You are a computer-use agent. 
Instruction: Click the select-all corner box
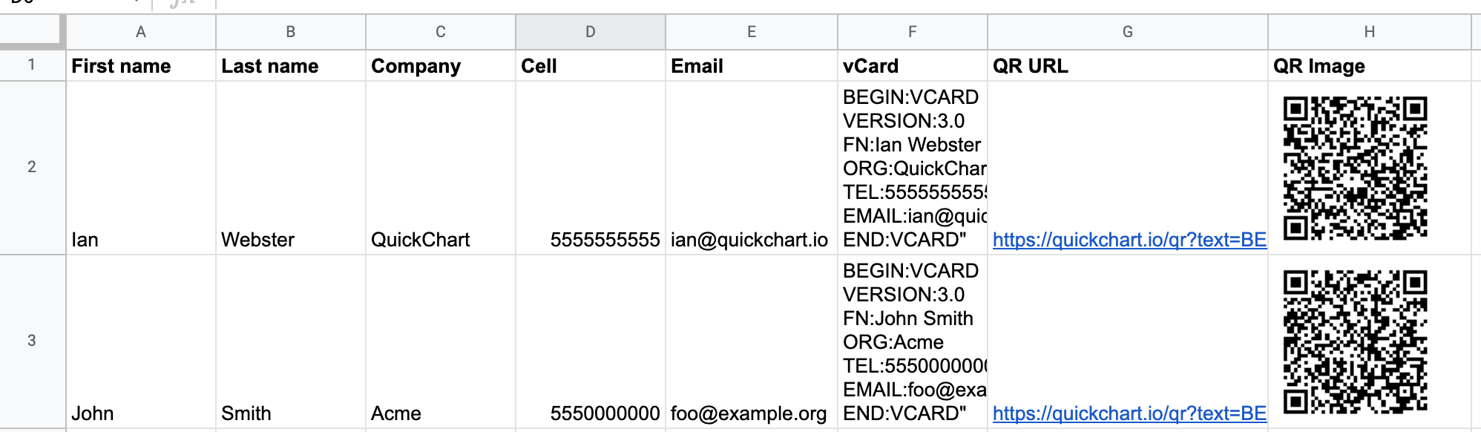[x=32, y=32]
